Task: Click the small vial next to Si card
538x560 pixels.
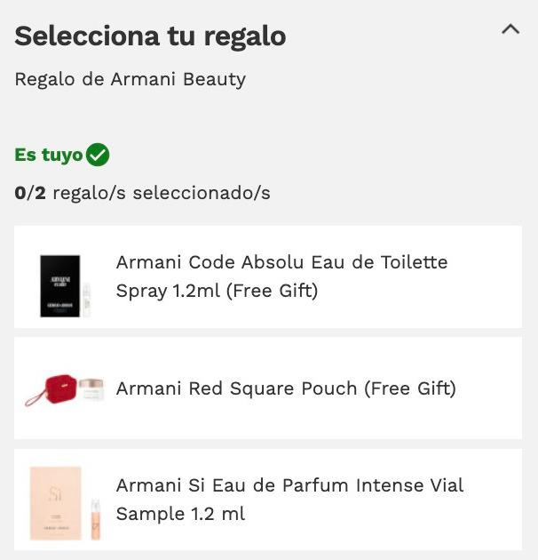Action: click(x=96, y=520)
